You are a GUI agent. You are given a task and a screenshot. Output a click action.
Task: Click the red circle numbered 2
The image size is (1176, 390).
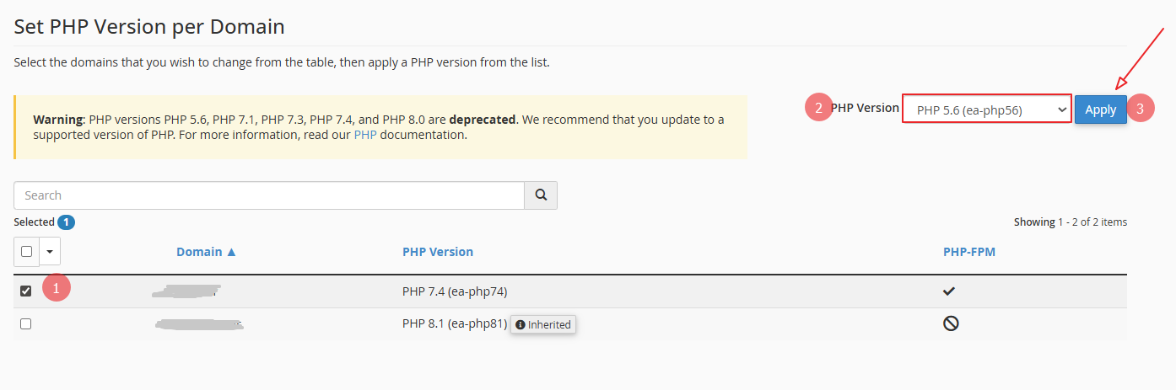tap(818, 108)
